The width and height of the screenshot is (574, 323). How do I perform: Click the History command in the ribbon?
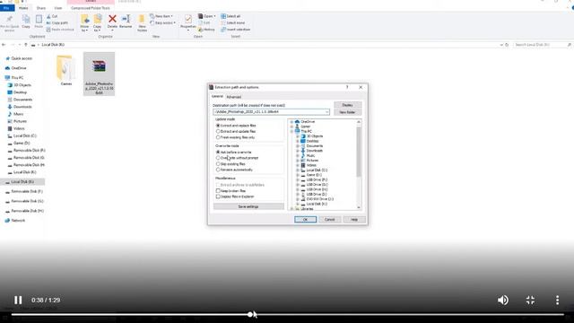pos(206,30)
